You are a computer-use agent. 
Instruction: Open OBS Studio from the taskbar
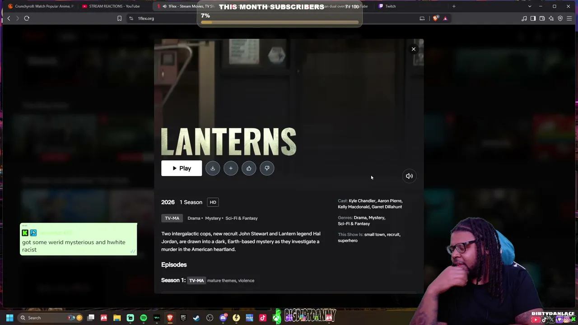(x=210, y=318)
